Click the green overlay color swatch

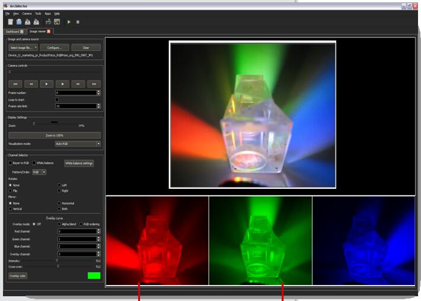tap(94, 275)
